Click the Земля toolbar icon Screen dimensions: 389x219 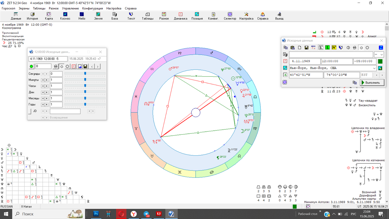[x=98, y=16]
